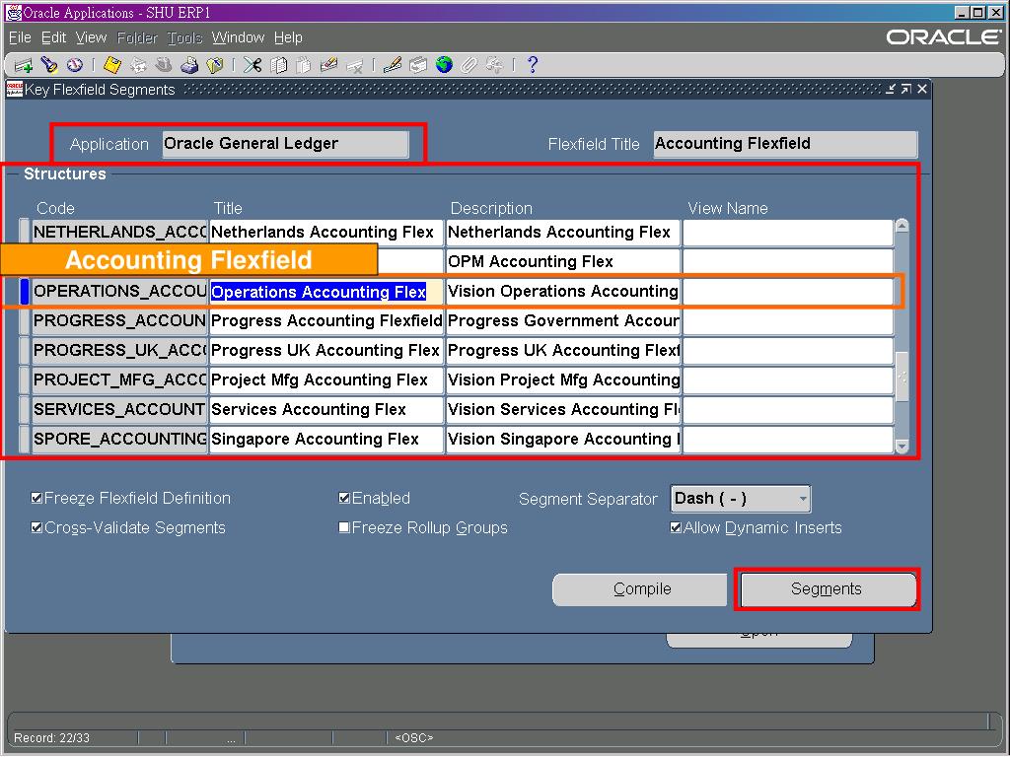Screen dimensions: 1010x757
Task: Click the Switch Responsibility toolbar icon
Action: tap(164, 65)
